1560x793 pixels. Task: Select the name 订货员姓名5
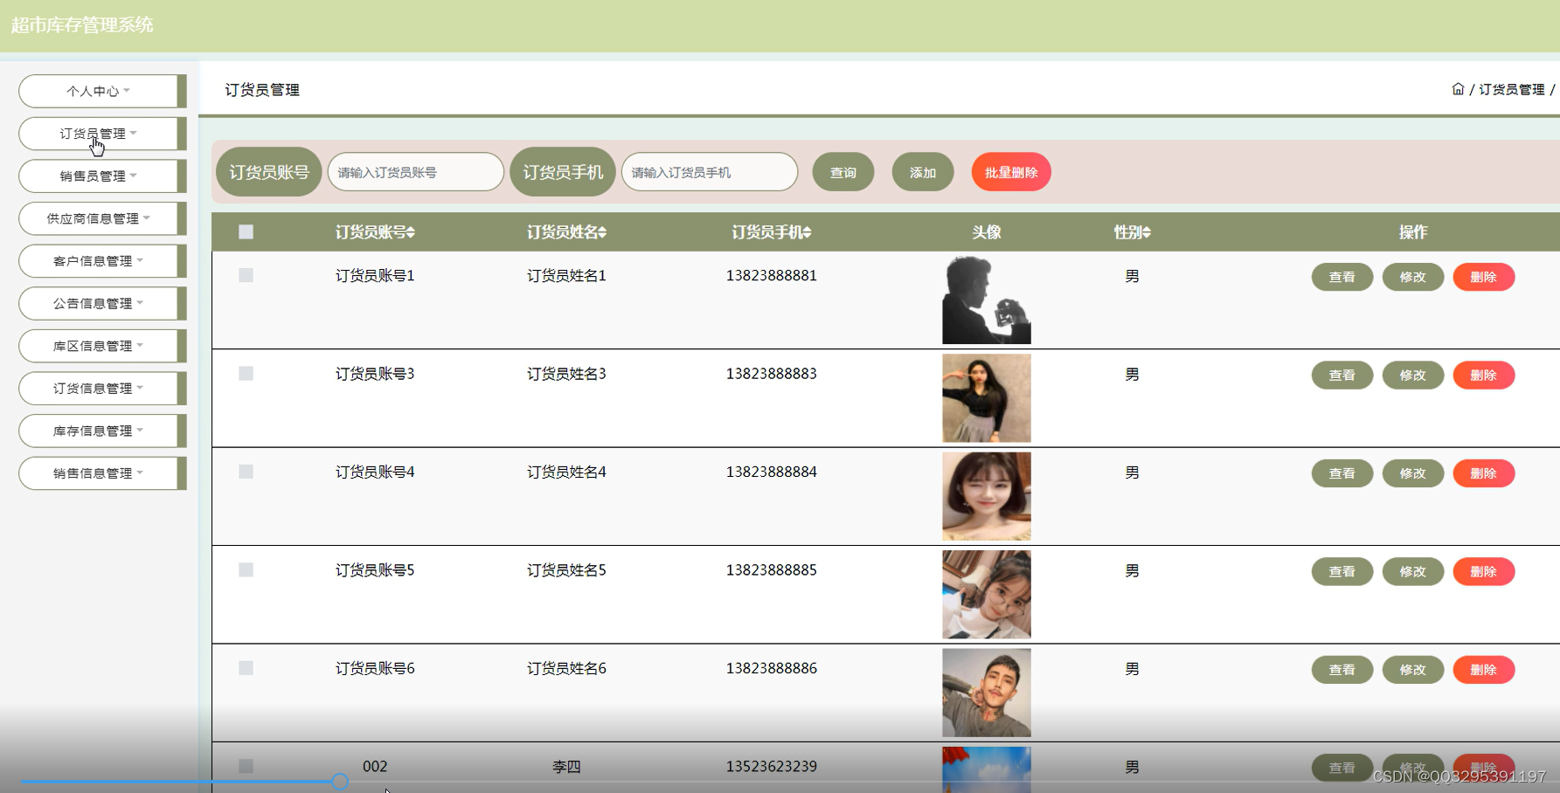tap(566, 570)
